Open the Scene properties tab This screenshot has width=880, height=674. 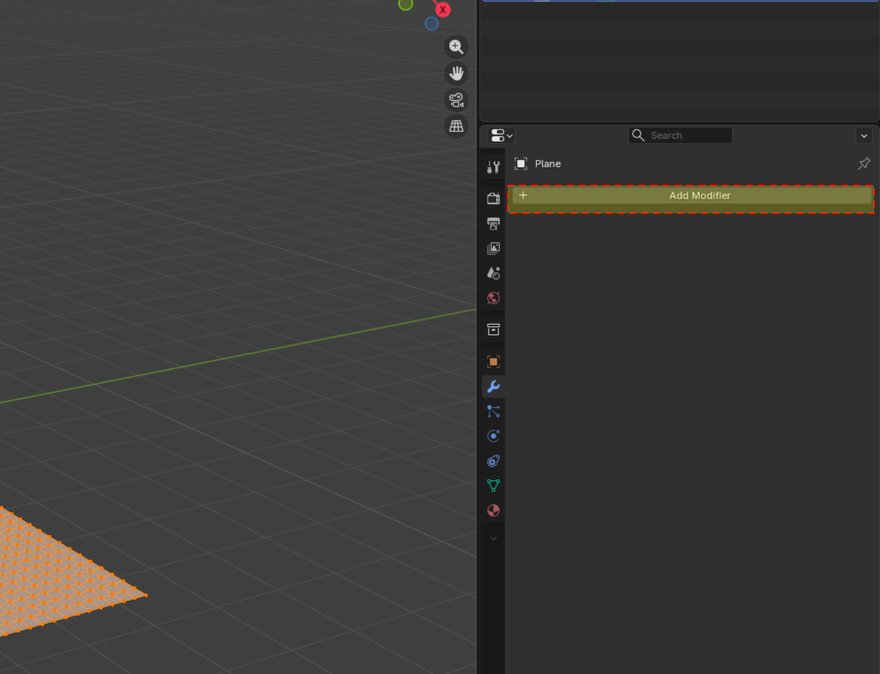click(x=494, y=273)
